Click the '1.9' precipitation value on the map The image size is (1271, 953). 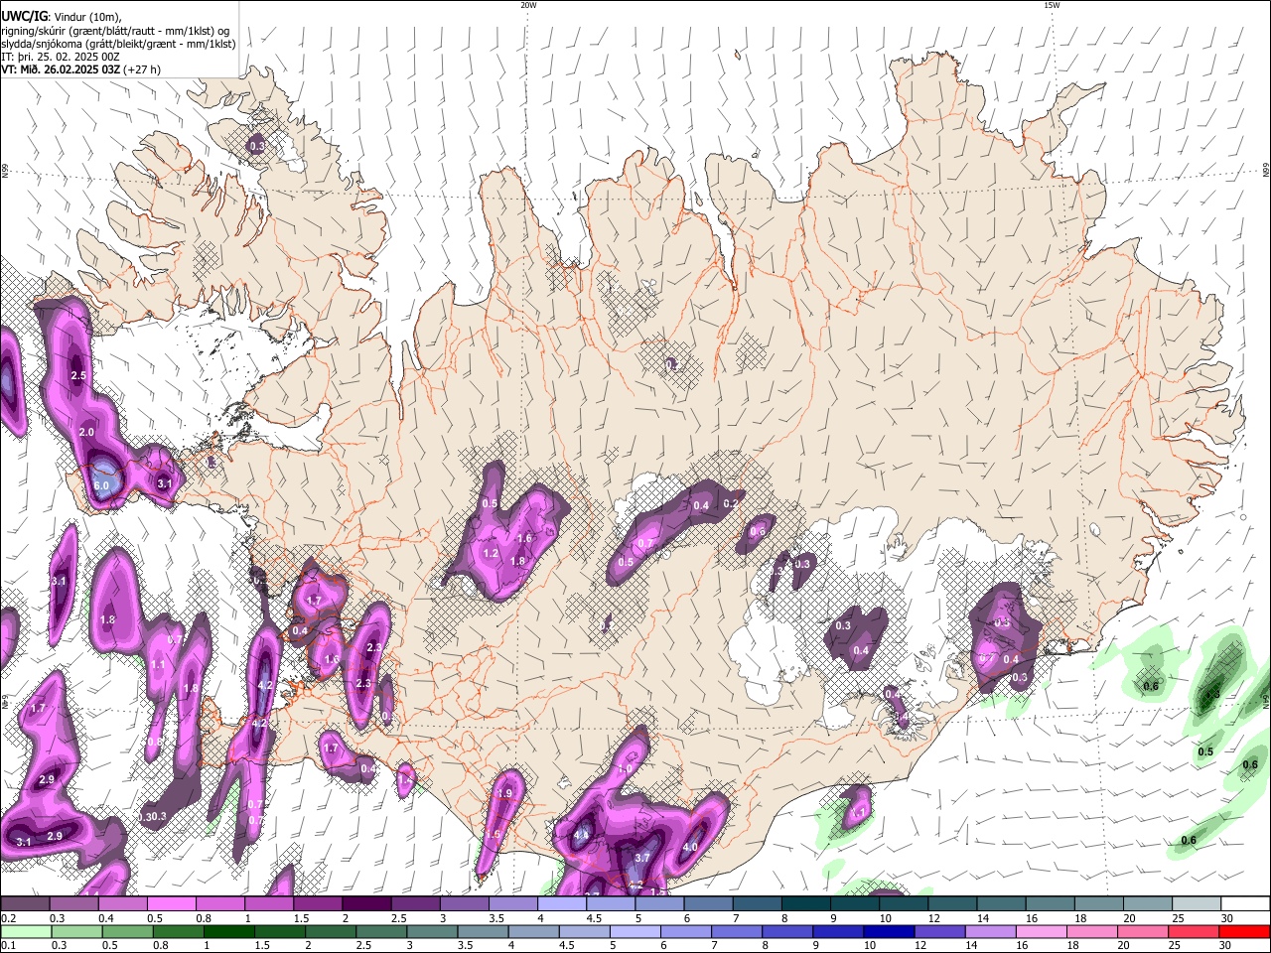tap(504, 793)
